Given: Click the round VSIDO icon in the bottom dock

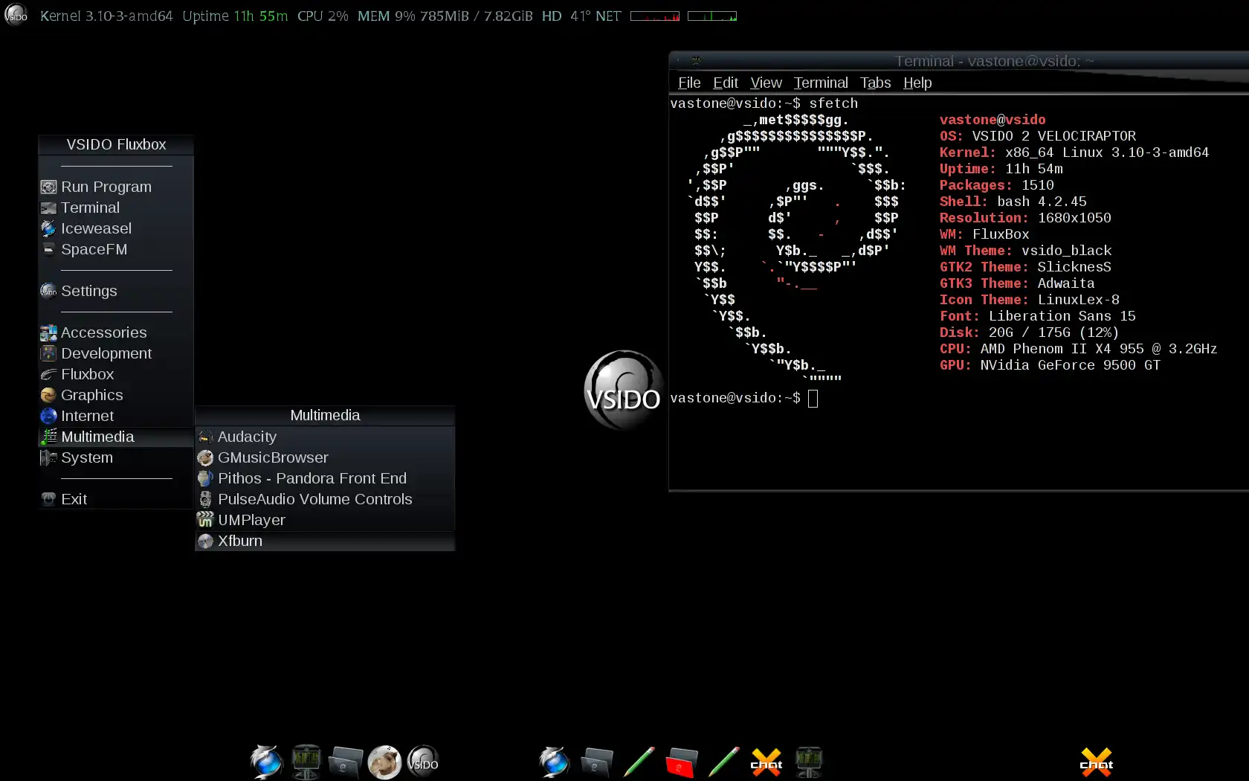Looking at the screenshot, I should click(423, 762).
